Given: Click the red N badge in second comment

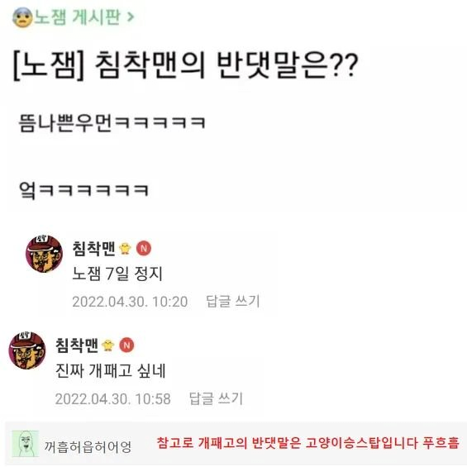Looking at the screenshot, I should click(127, 345).
